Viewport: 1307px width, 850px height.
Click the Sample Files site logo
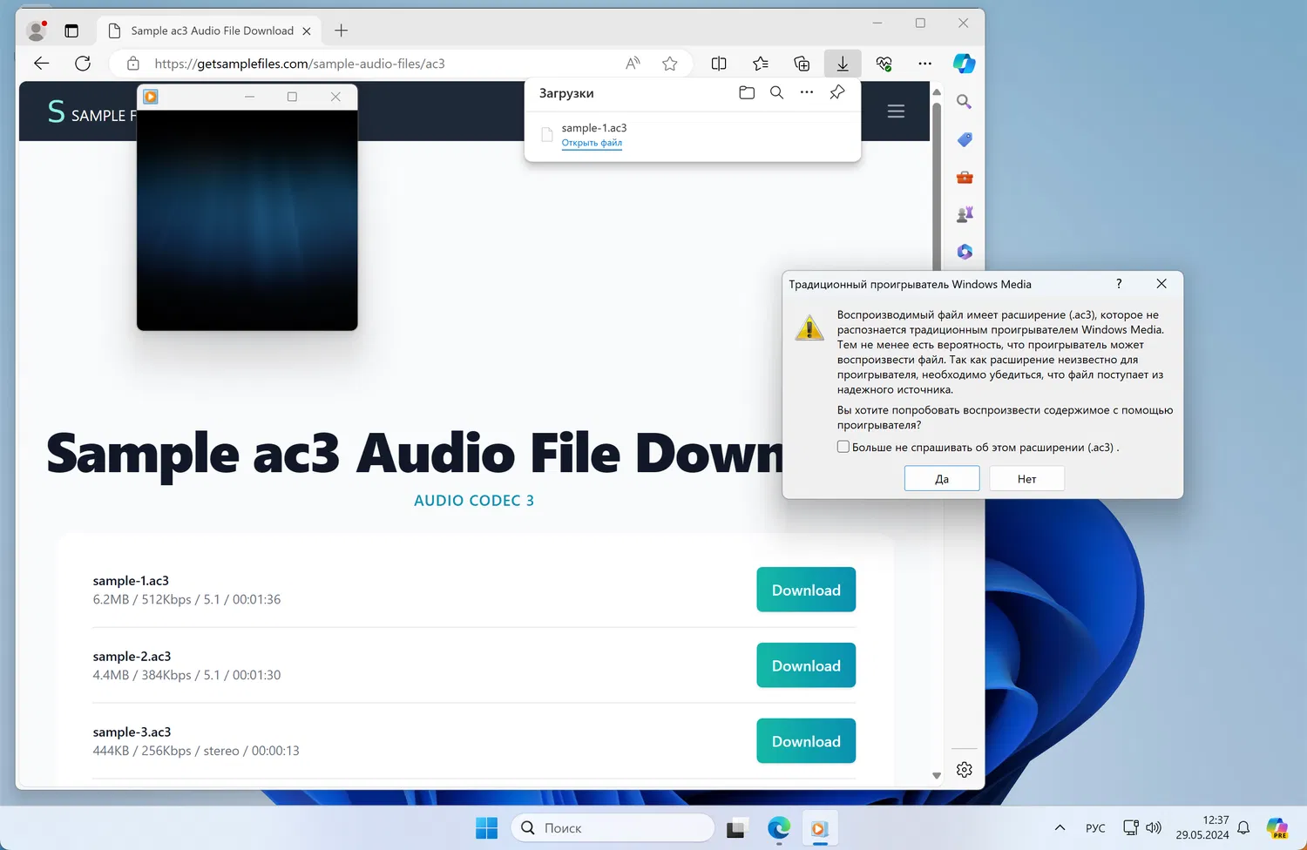click(91, 112)
